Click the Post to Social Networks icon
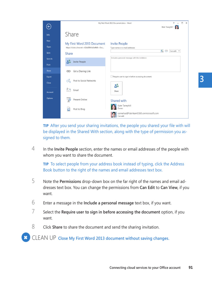 [68, 81]
